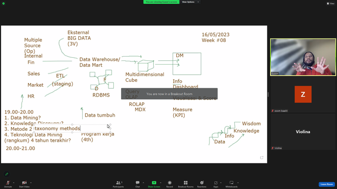Open the Participants panel
The height and width of the screenshot is (189, 337).
pos(118,184)
